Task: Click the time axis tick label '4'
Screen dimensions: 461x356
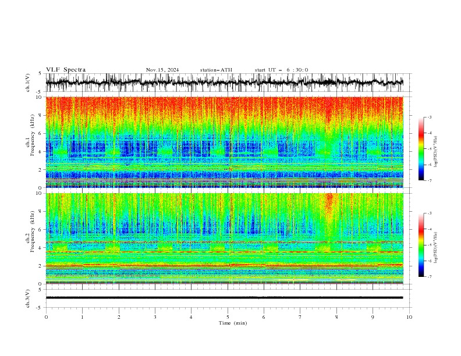Action: coord(191,317)
